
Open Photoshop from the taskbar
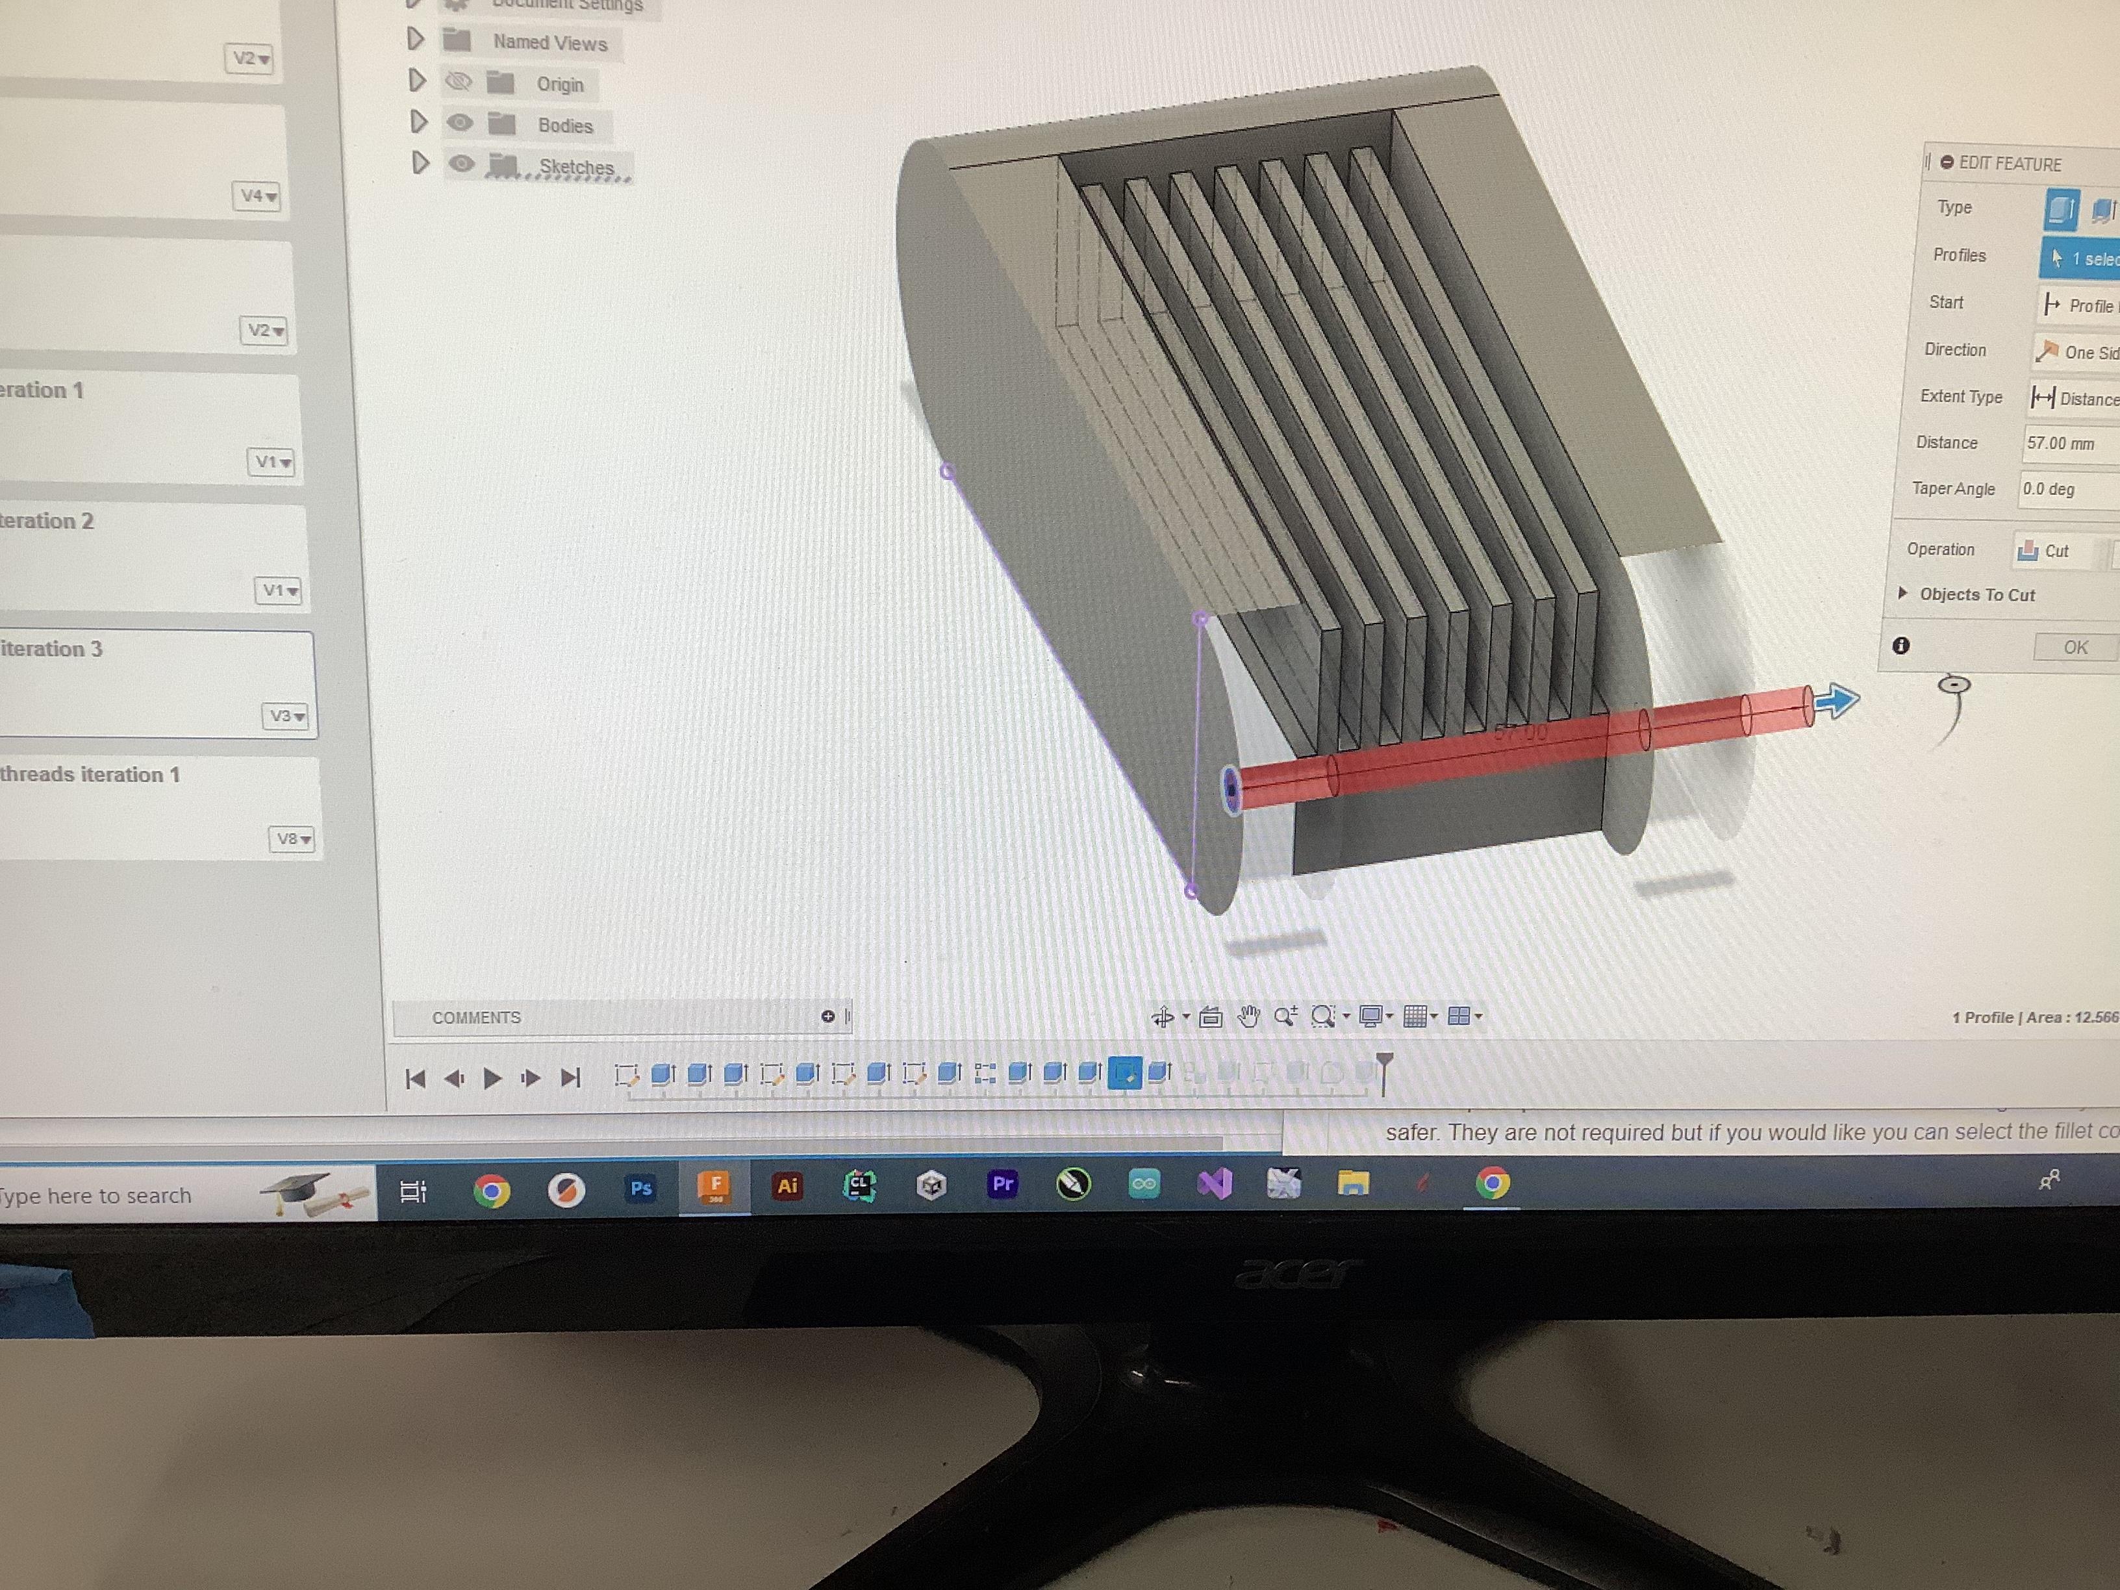click(640, 1189)
